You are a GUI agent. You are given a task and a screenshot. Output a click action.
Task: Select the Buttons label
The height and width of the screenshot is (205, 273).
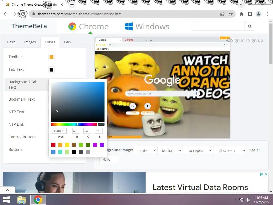coord(15,149)
